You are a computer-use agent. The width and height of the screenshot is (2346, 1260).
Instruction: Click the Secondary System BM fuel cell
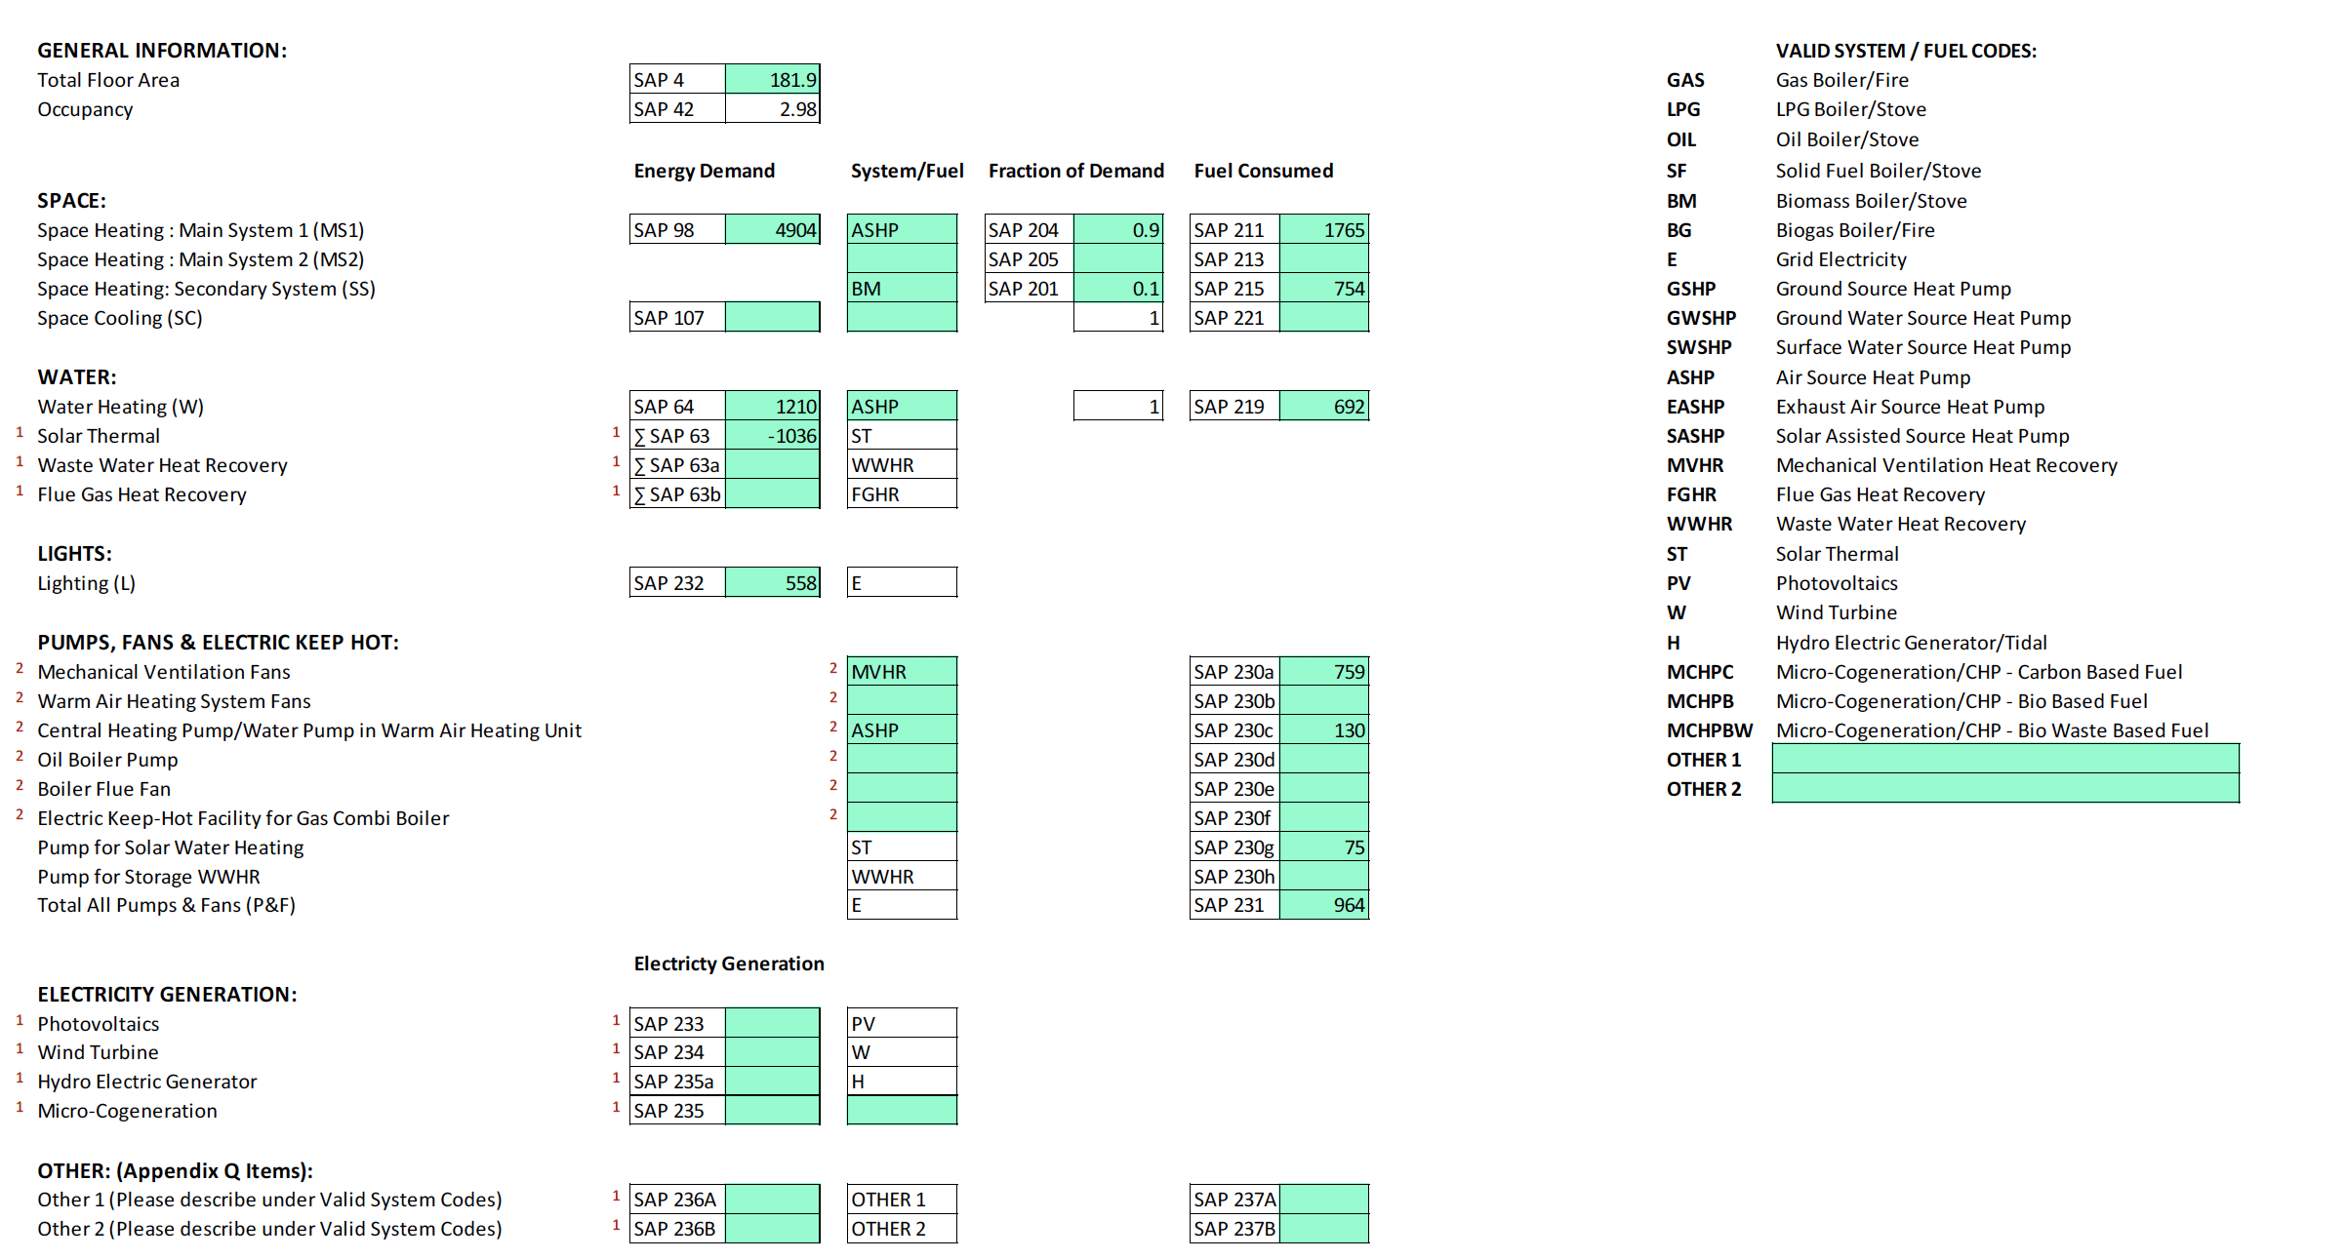coord(902,288)
